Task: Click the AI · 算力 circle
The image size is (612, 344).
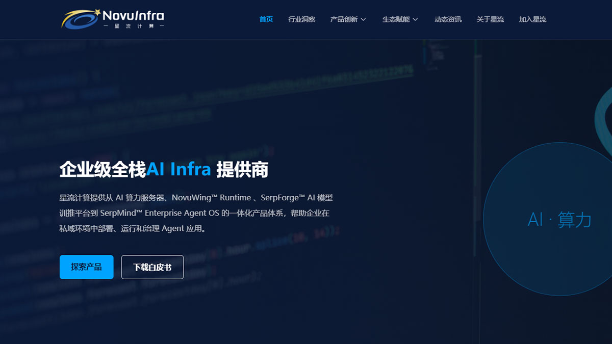Action: point(548,219)
